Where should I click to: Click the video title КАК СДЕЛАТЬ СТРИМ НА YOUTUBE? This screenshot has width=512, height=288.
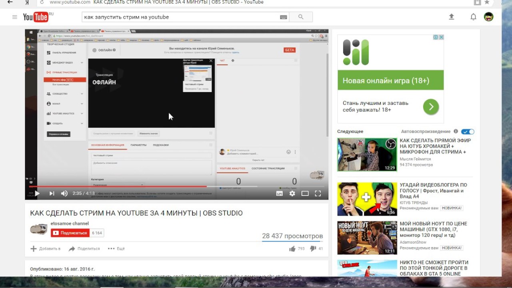136,213
